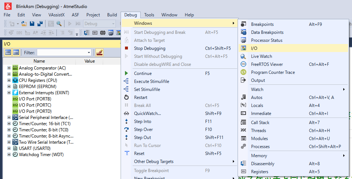Choose Set Stimulifile from Debug menu

(x=179, y=89)
